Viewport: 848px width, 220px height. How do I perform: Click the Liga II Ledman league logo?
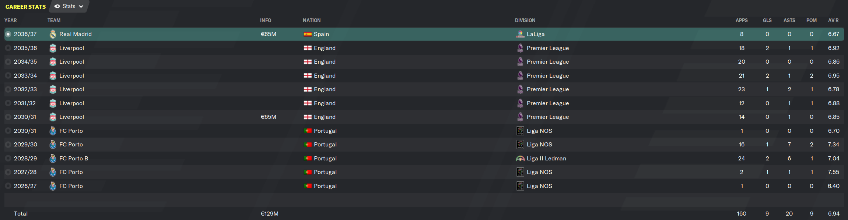(x=520, y=159)
